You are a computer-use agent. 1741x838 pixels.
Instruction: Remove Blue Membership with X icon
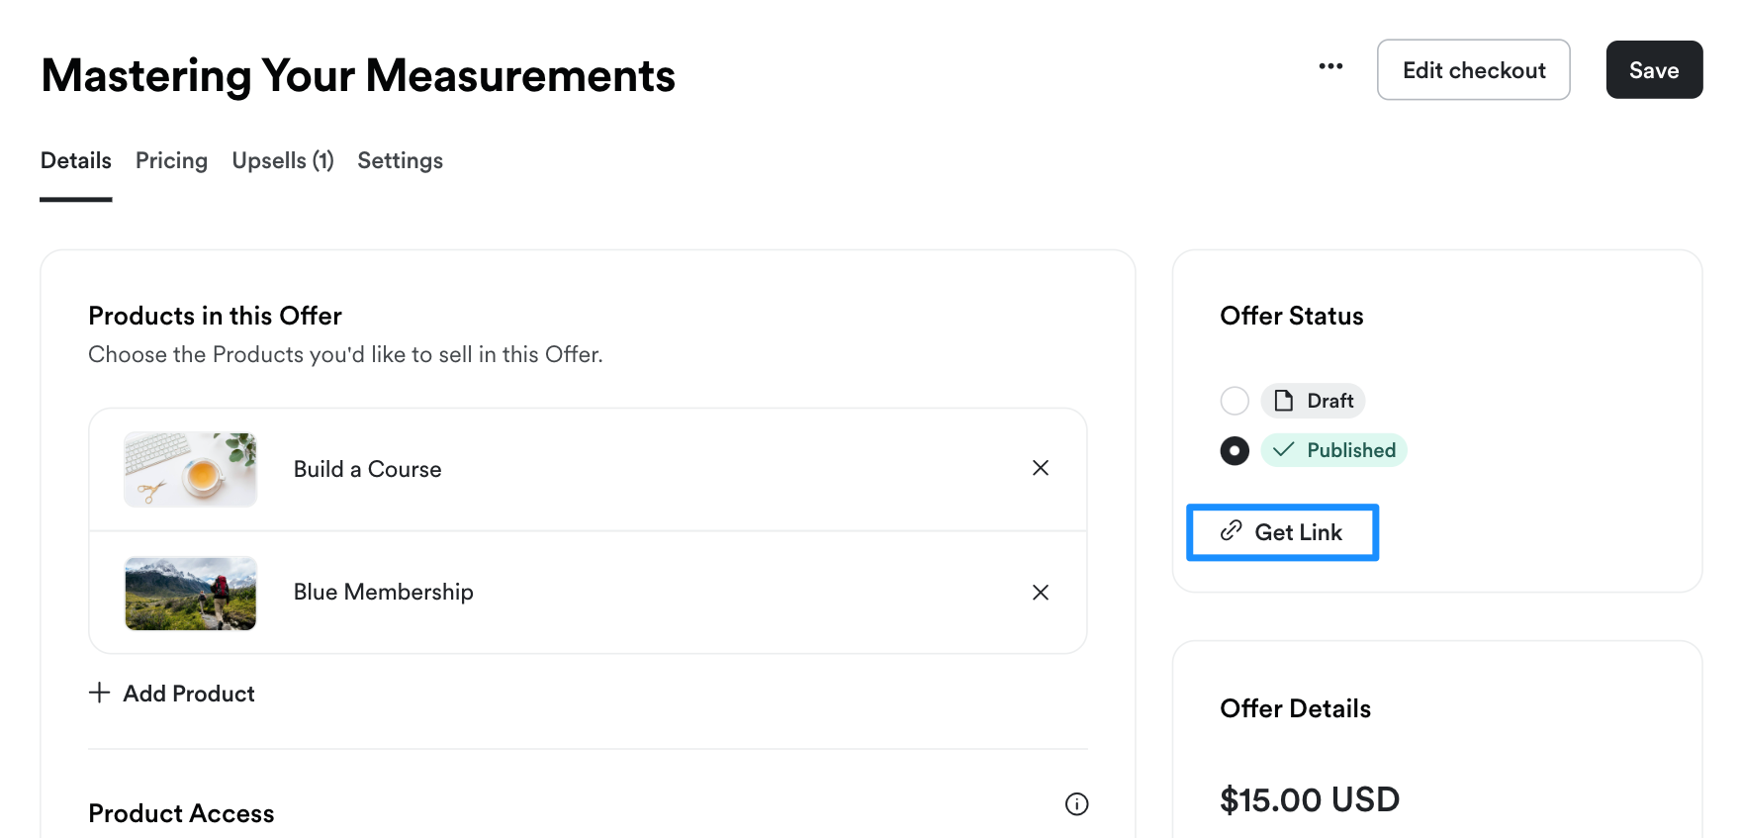point(1041,593)
